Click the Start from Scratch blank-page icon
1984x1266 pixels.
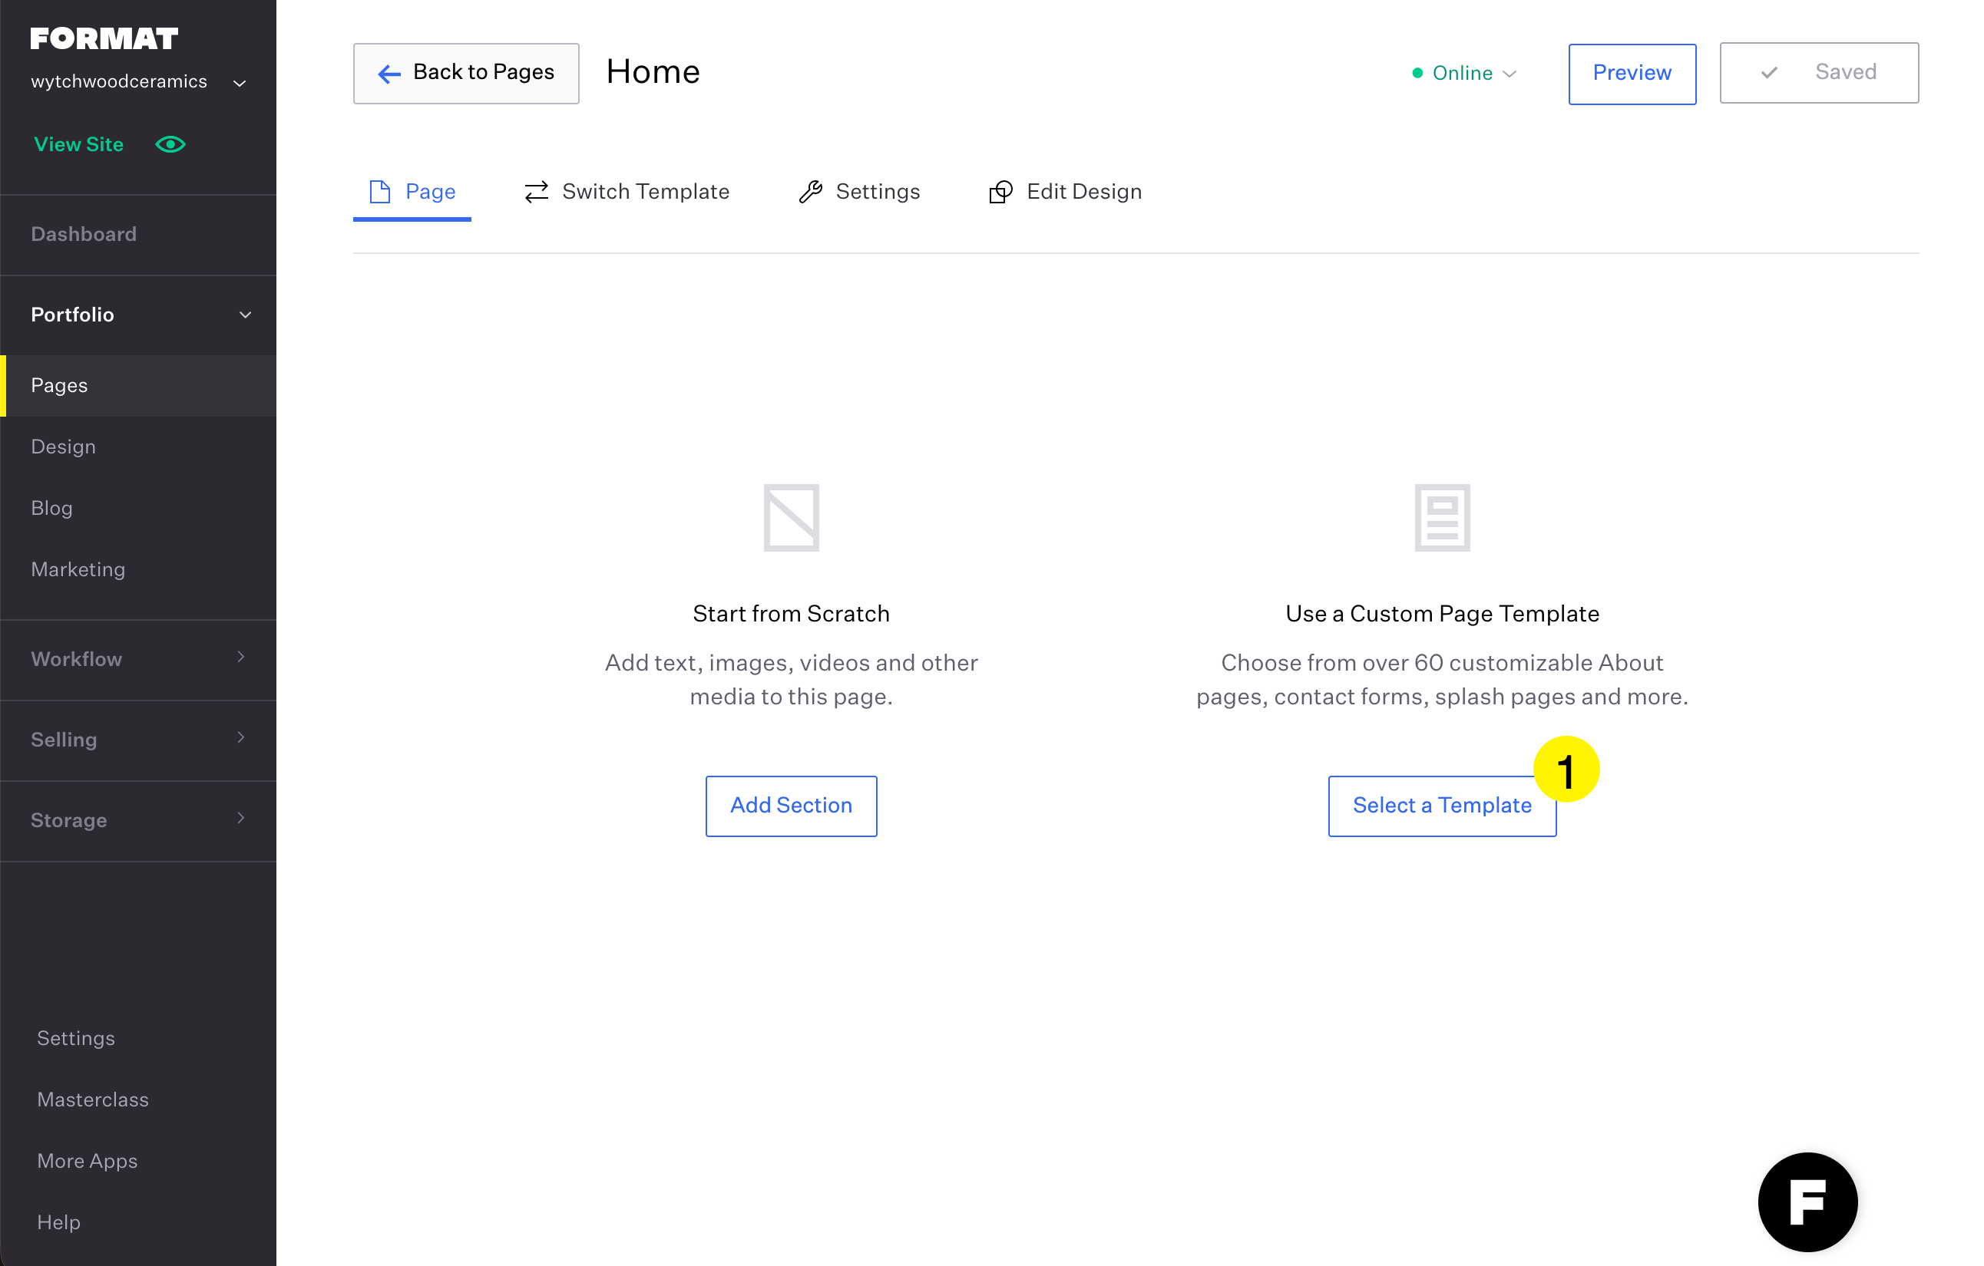791,517
